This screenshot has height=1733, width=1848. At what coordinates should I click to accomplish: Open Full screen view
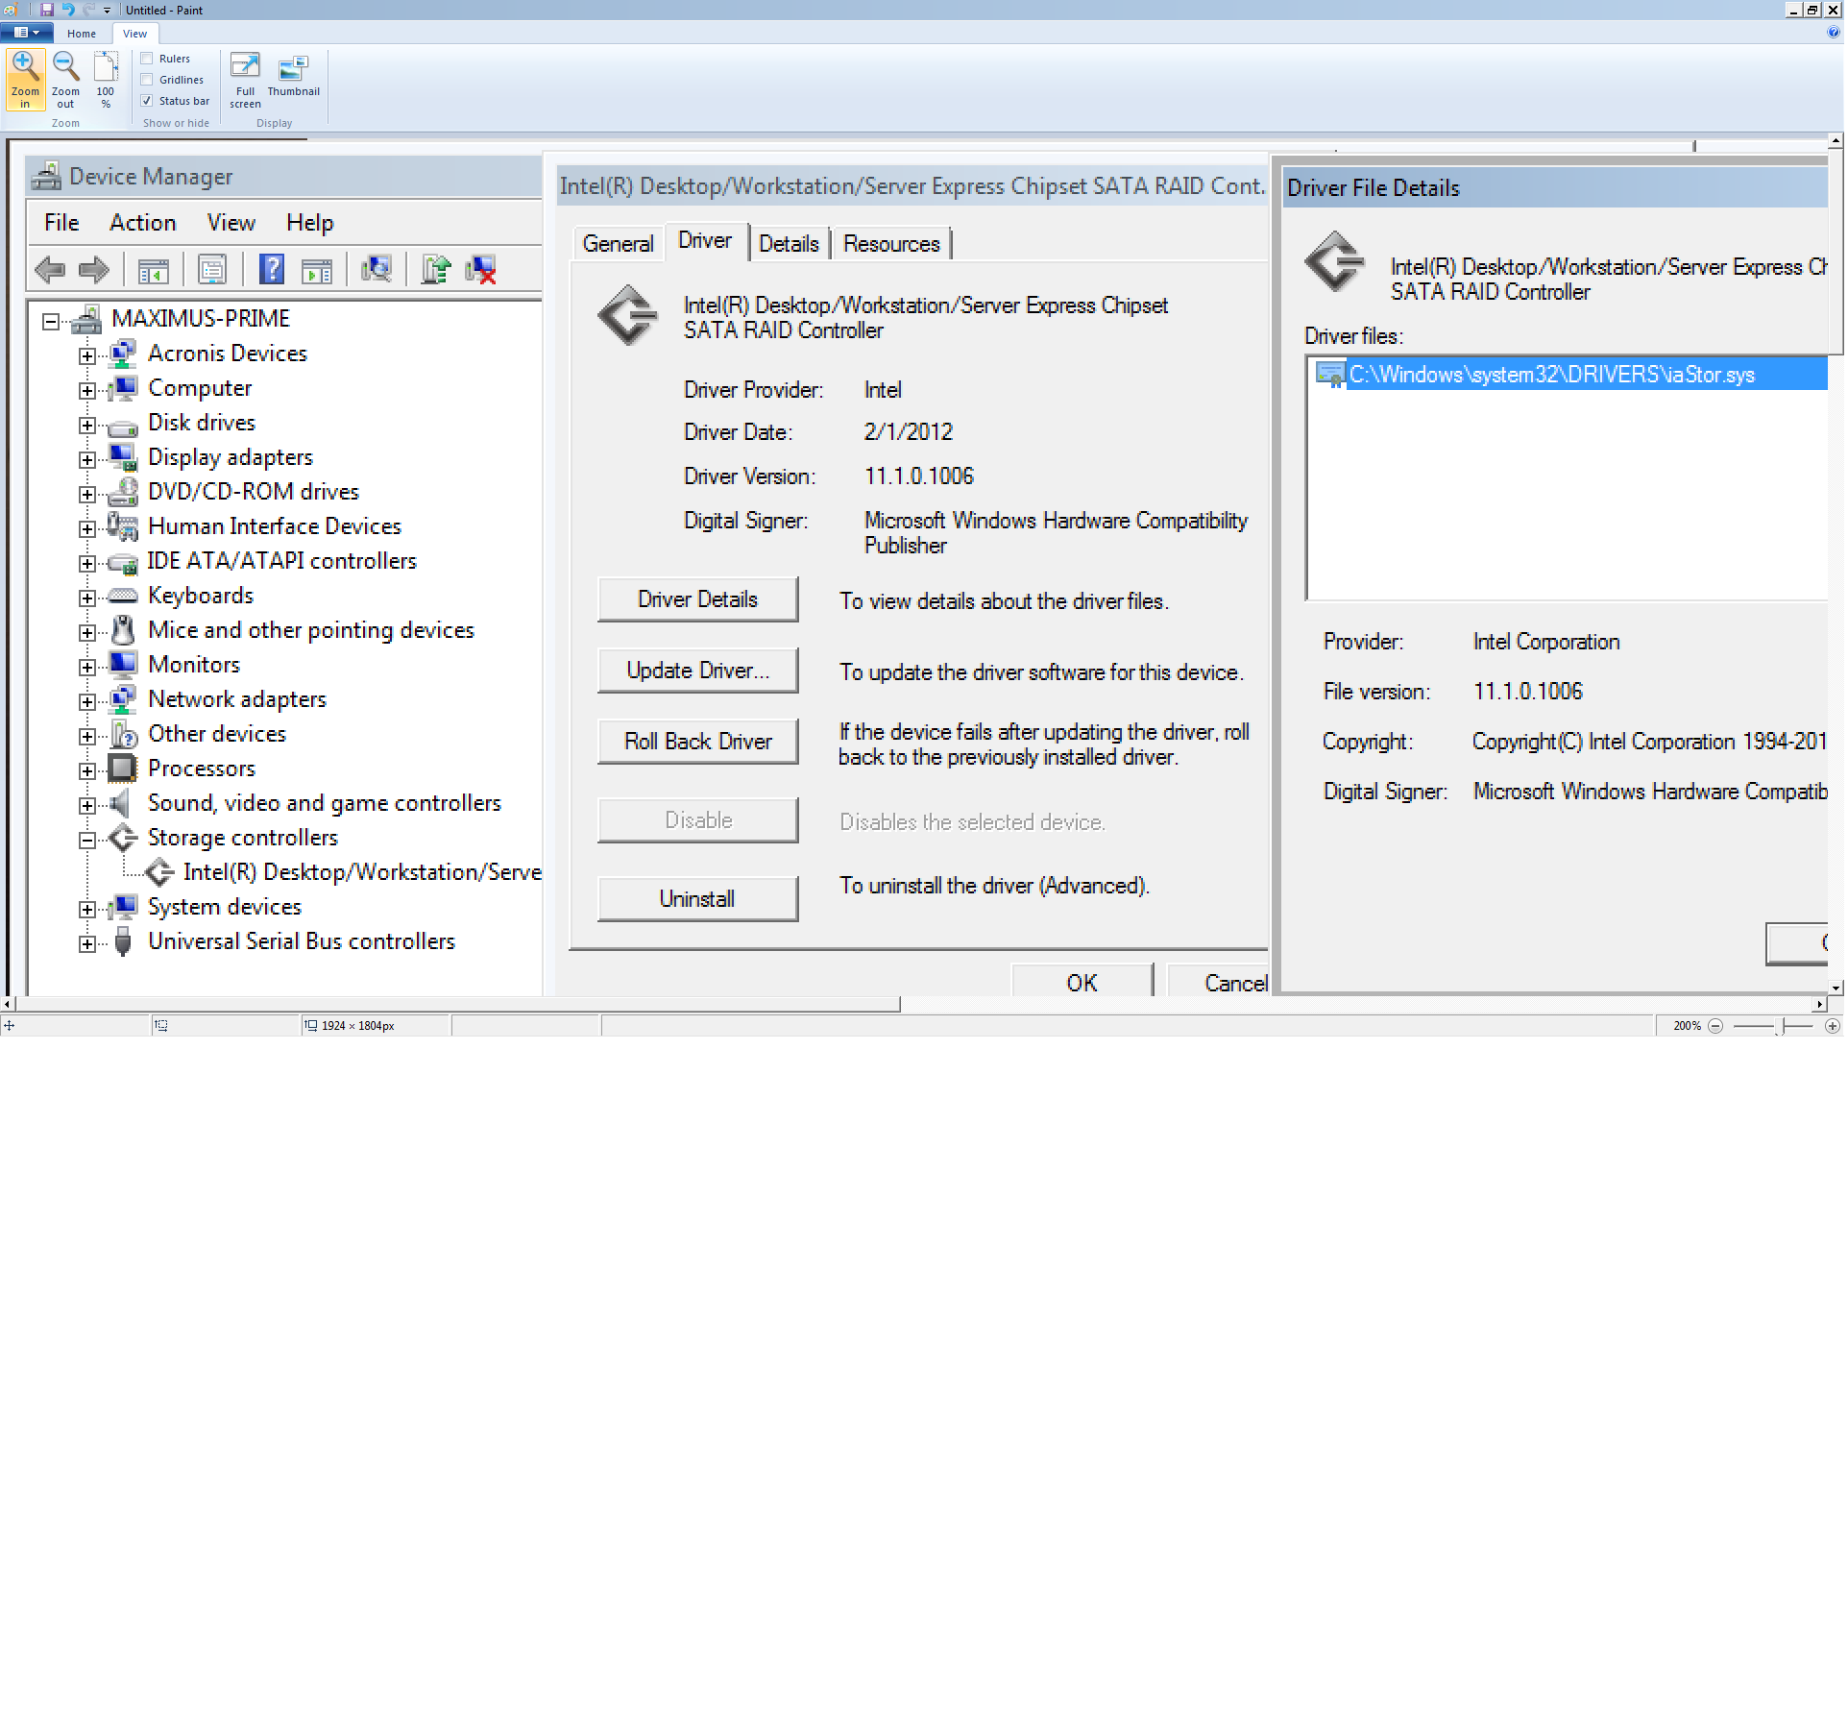tap(245, 80)
